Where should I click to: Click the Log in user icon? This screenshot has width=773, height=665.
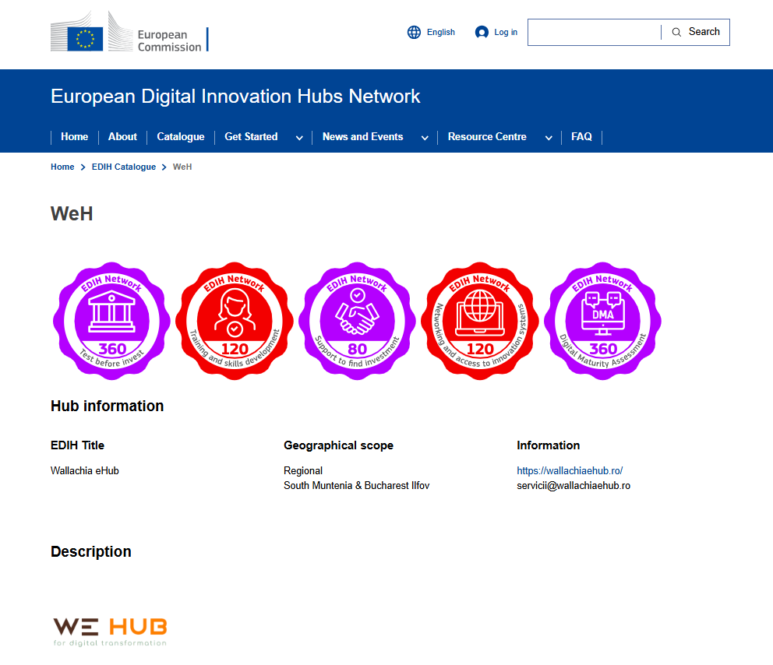coord(482,33)
